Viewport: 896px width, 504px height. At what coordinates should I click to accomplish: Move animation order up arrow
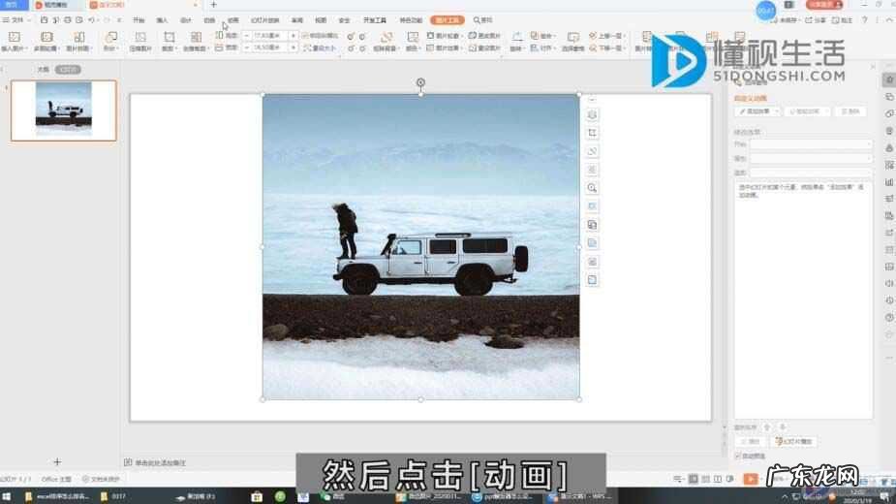767,427
